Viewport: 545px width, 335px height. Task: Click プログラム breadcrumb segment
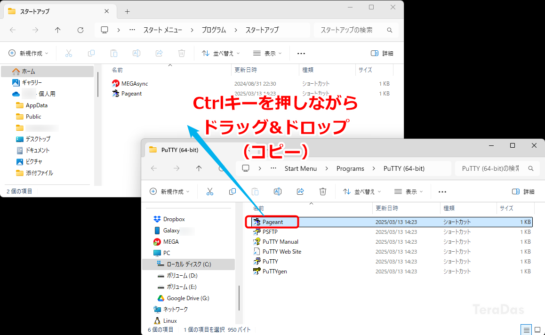pos(214,30)
